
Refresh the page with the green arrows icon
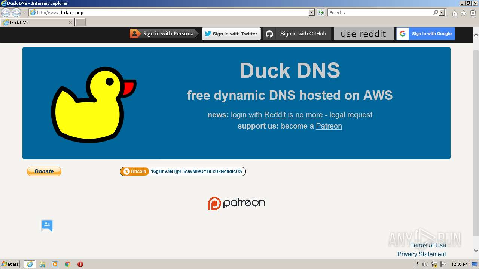point(321,13)
